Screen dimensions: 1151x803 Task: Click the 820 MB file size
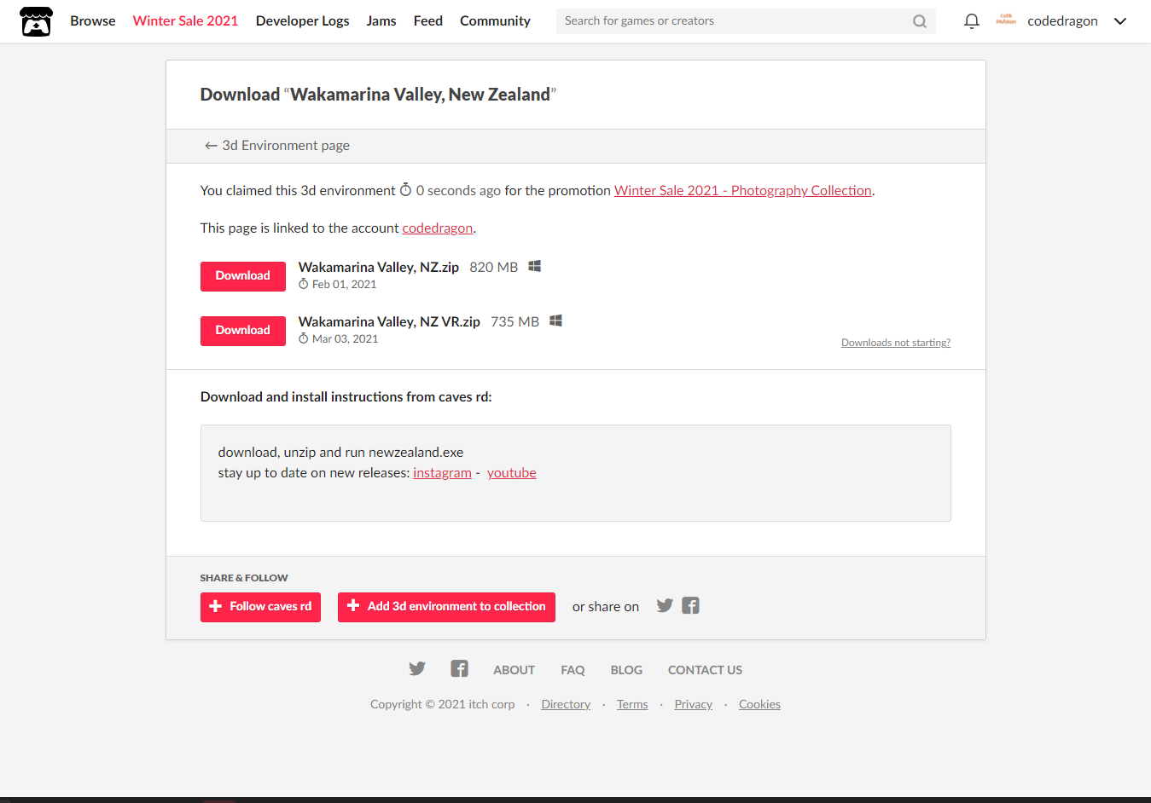[x=494, y=268]
